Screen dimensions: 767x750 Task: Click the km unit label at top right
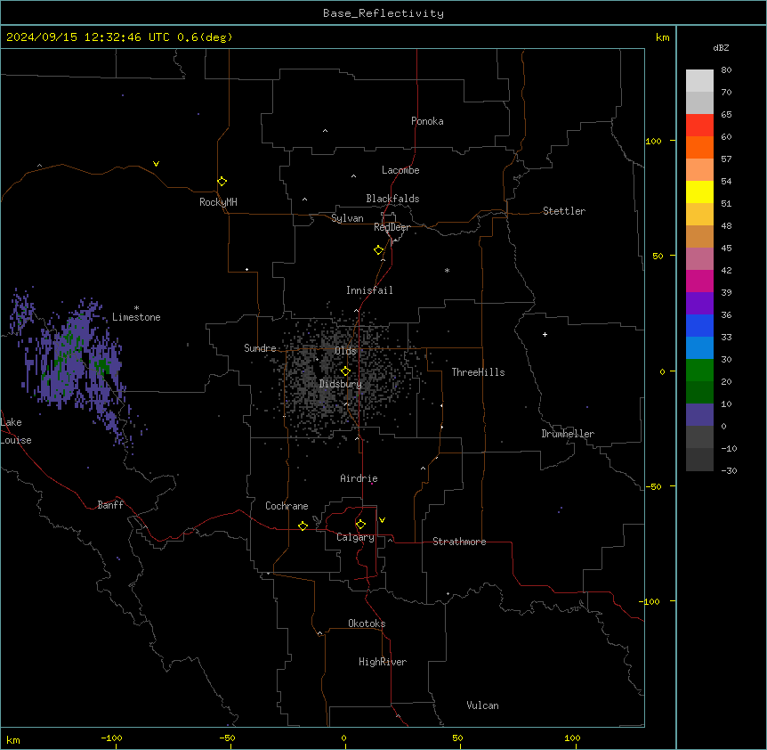click(662, 37)
